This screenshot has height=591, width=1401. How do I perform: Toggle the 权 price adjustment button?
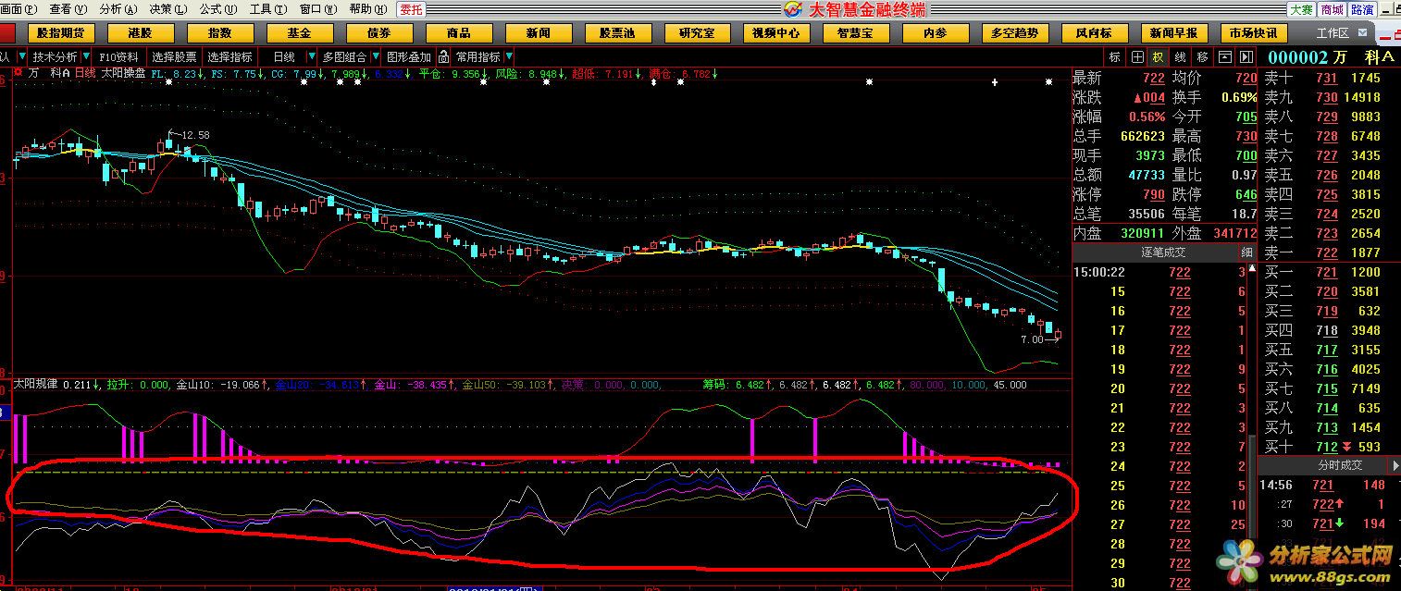[x=1159, y=56]
